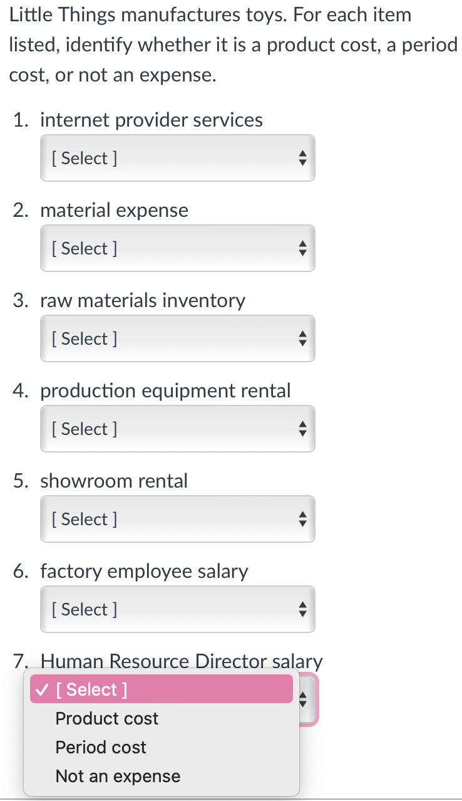
Task: Click the arrow icon on factory salary dropdown
Action: pos(302,609)
